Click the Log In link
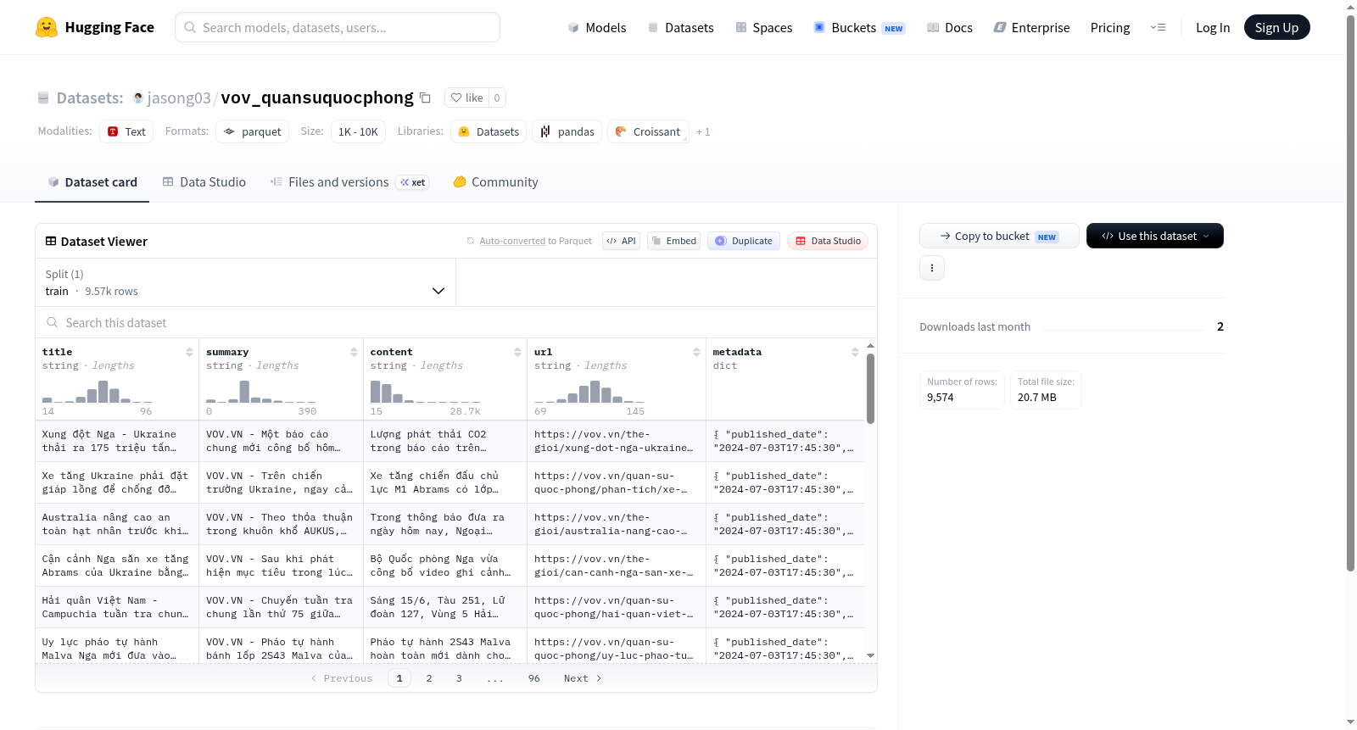 coord(1212,27)
